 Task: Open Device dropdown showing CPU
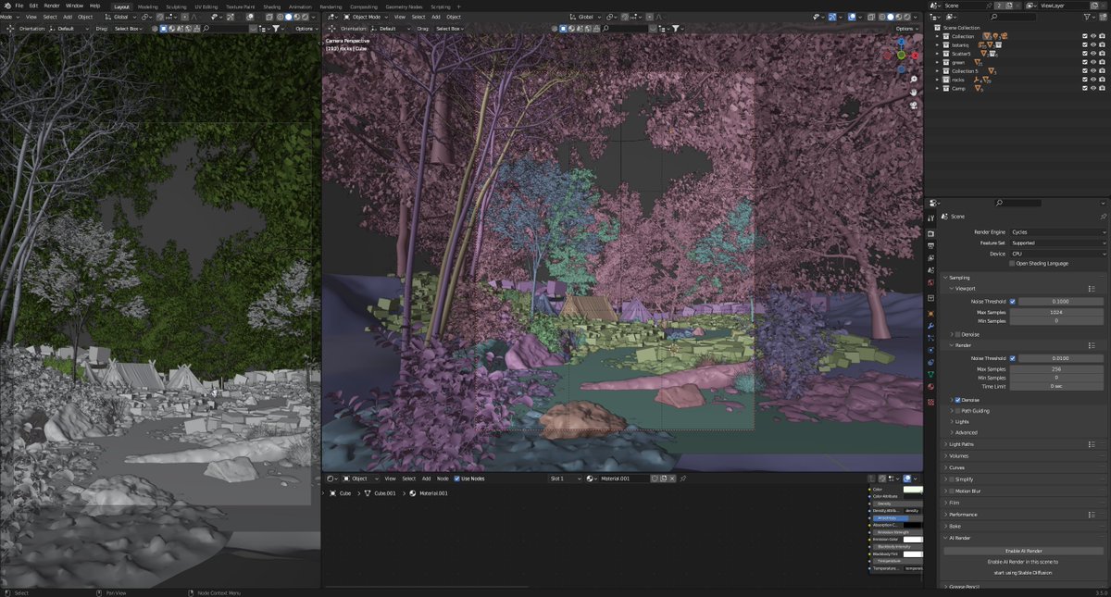coord(1057,254)
